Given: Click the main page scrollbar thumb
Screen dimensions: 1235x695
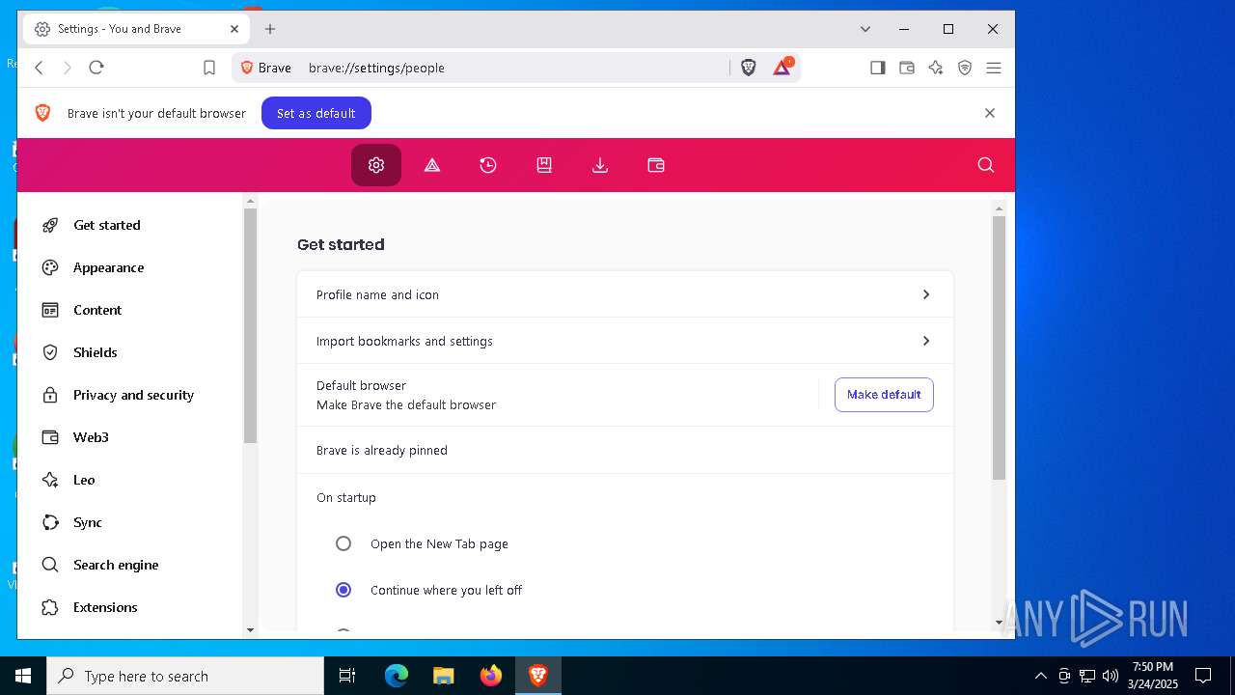Looking at the screenshot, I should (x=999, y=347).
